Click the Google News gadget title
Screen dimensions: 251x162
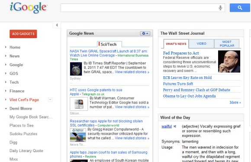point(81,33)
